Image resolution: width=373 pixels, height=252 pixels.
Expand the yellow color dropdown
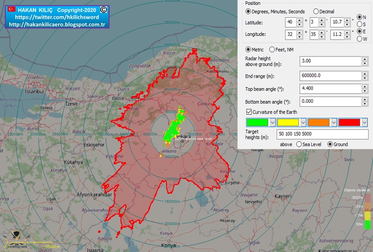click(304, 122)
